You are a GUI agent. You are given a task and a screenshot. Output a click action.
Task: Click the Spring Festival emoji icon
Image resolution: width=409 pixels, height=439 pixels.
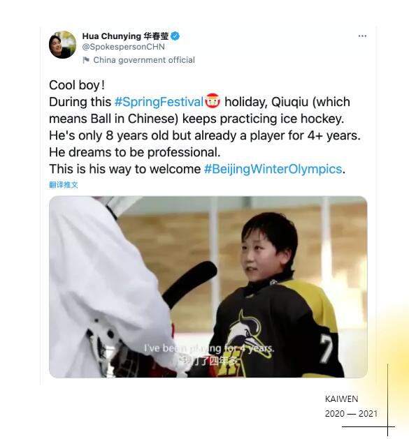(213, 101)
